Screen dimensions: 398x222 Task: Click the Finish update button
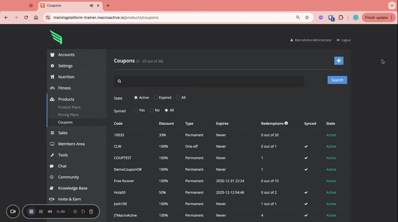click(x=378, y=18)
